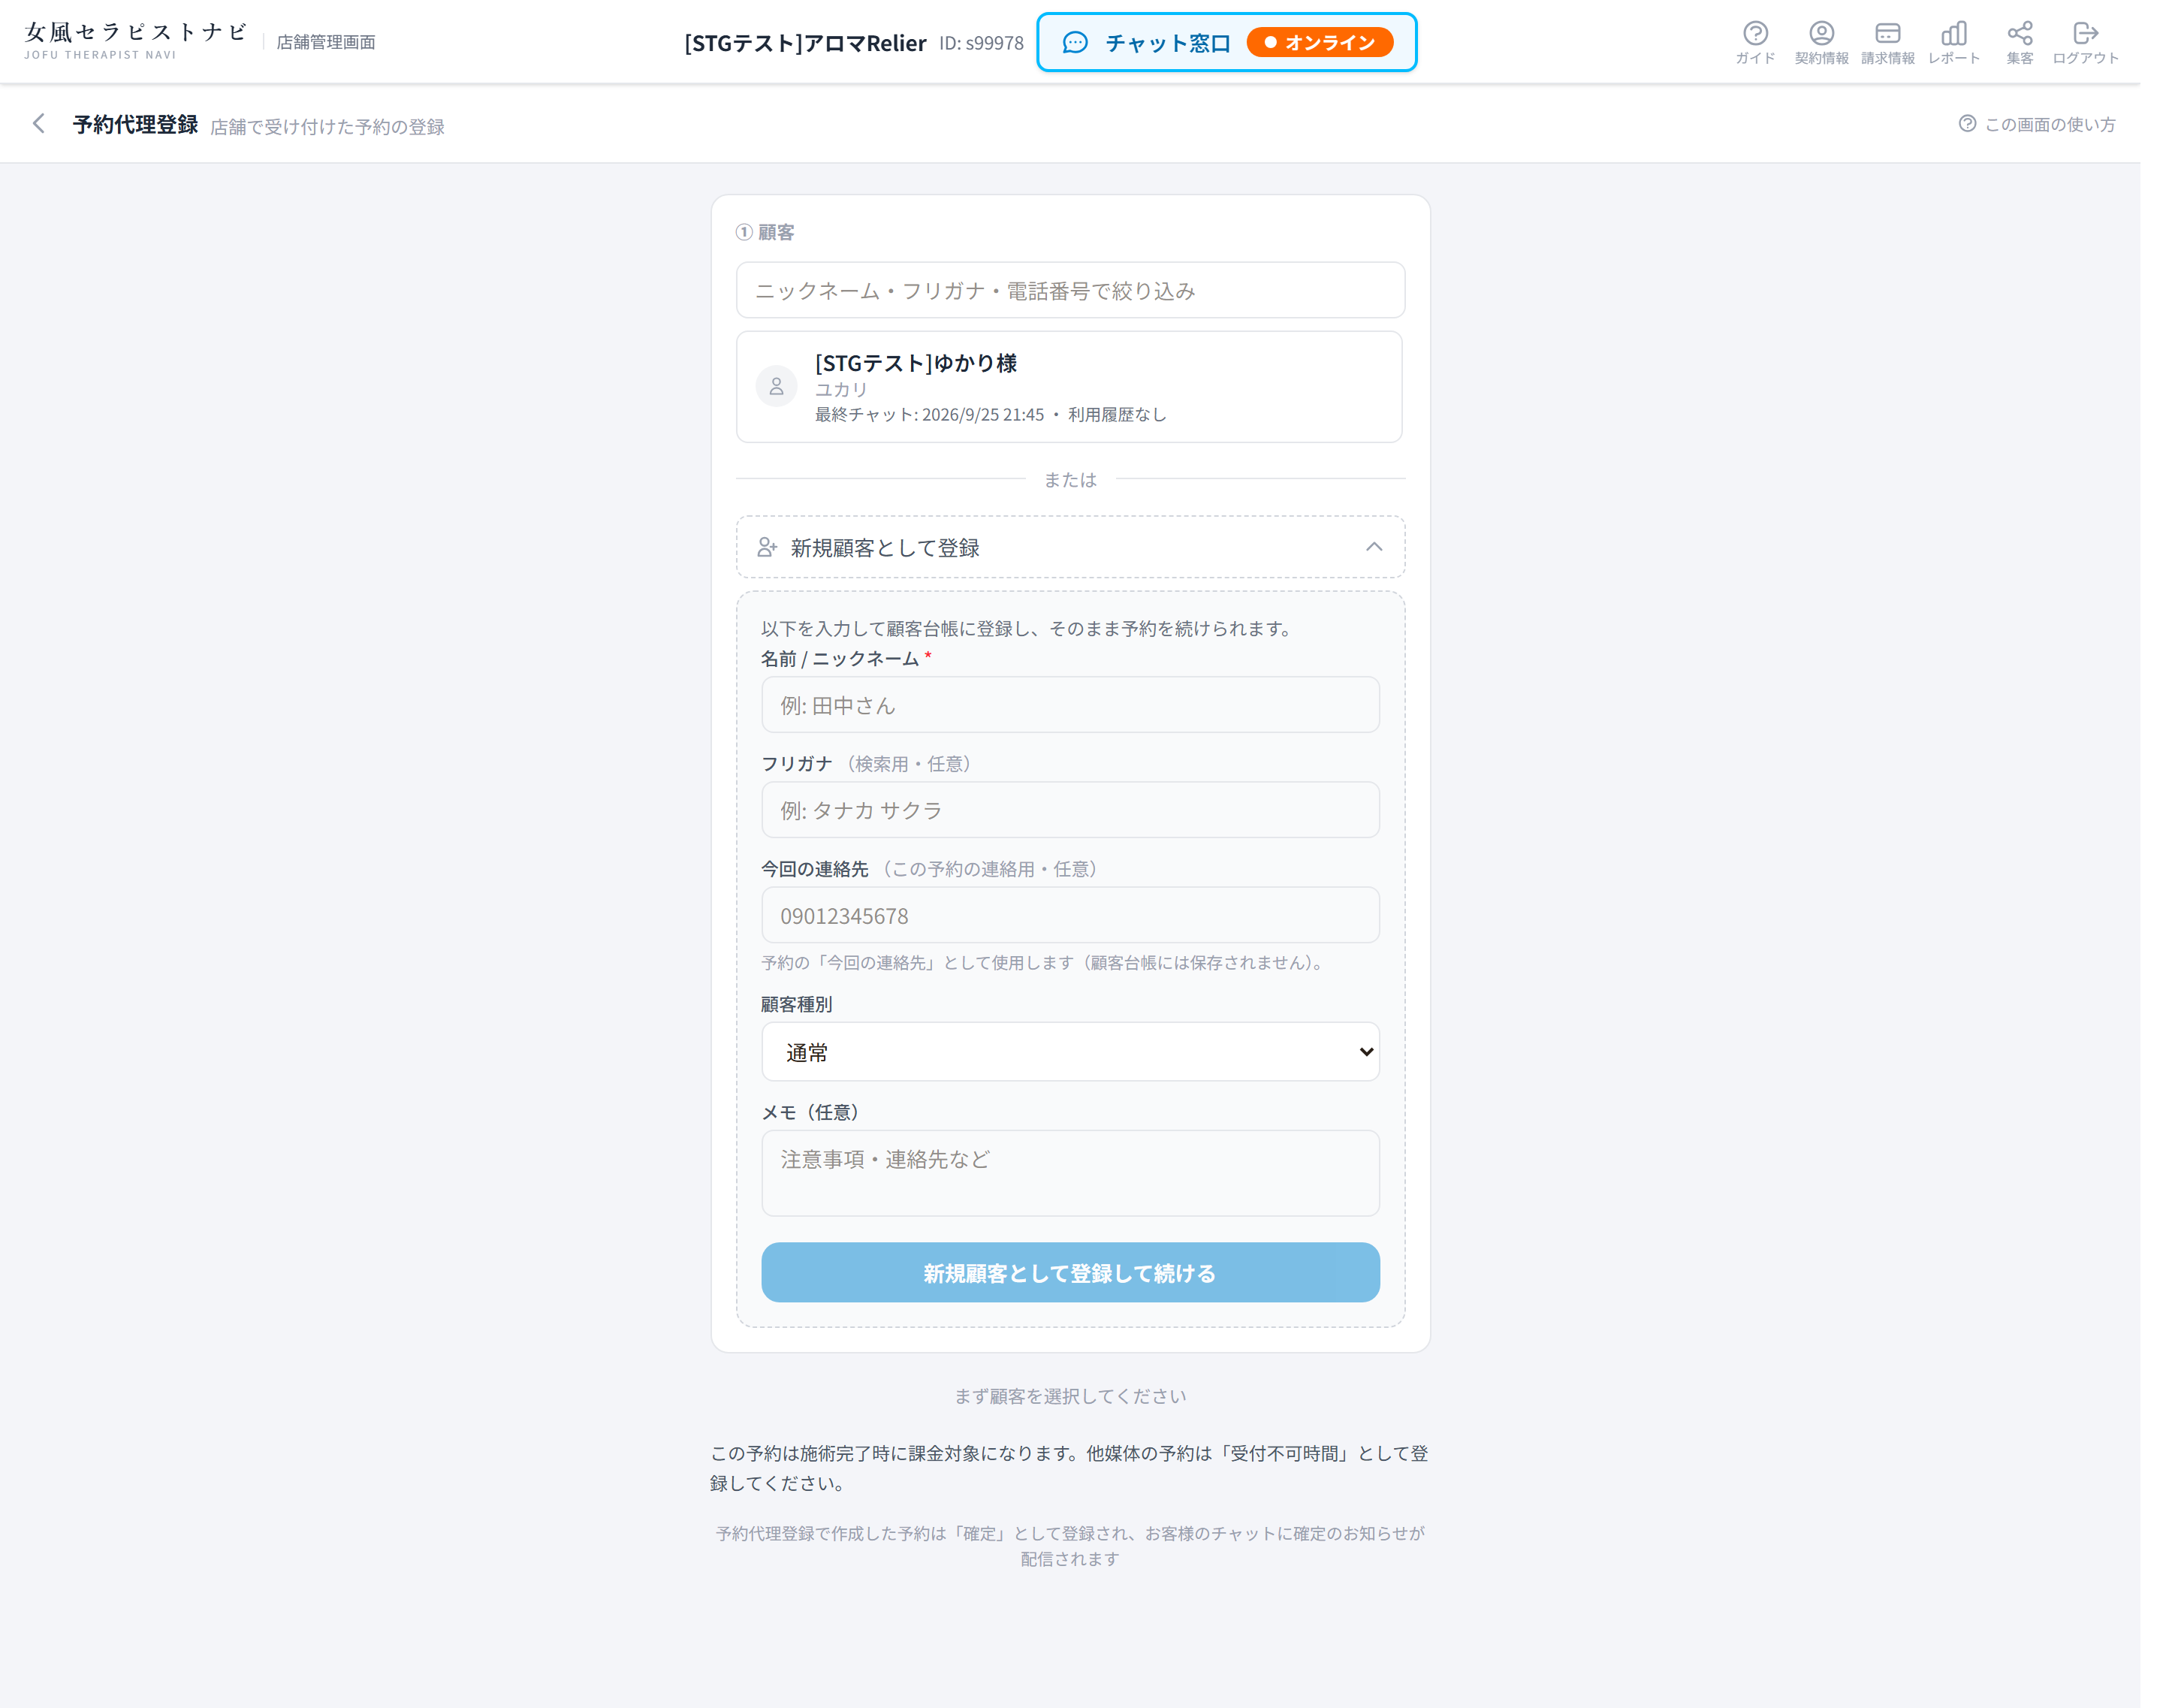Focus the customer search field ニックネーム・フリガナ
This screenshot has height=1708, width=2163.
1070,290
